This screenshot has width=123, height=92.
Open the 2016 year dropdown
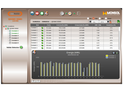point(103,22)
